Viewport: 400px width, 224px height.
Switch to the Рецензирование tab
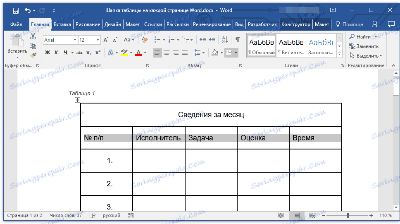(212, 24)
